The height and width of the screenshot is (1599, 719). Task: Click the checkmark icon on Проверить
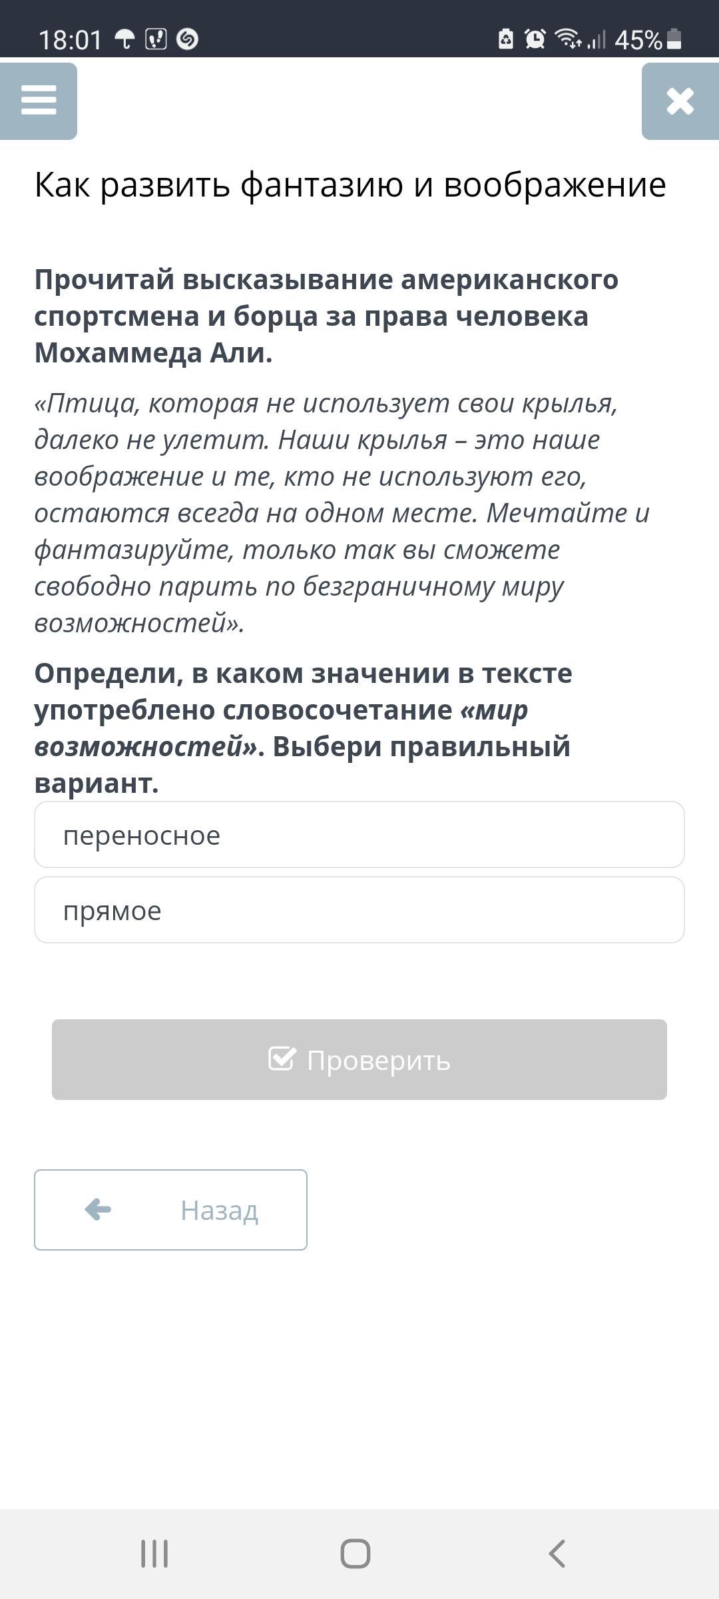click(x=282, y=1059)
